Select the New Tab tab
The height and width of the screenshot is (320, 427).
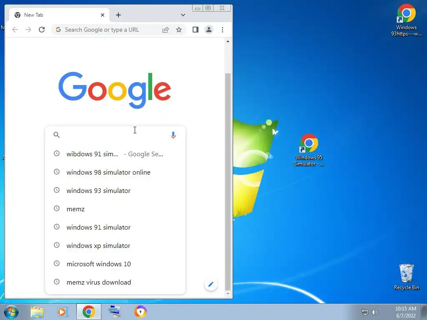click(59, 15)
